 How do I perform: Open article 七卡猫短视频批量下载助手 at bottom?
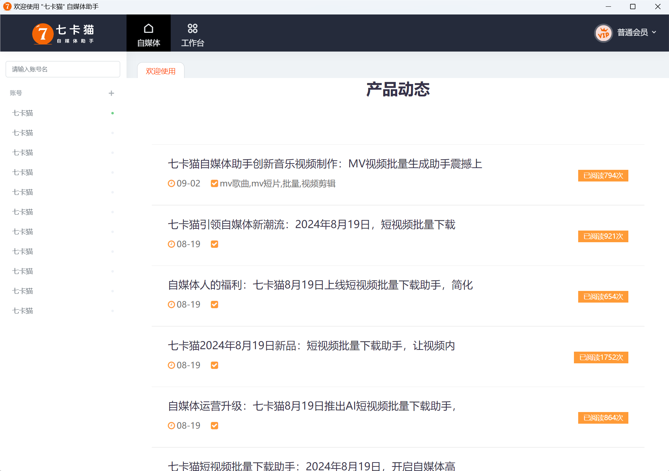point(311,466)
